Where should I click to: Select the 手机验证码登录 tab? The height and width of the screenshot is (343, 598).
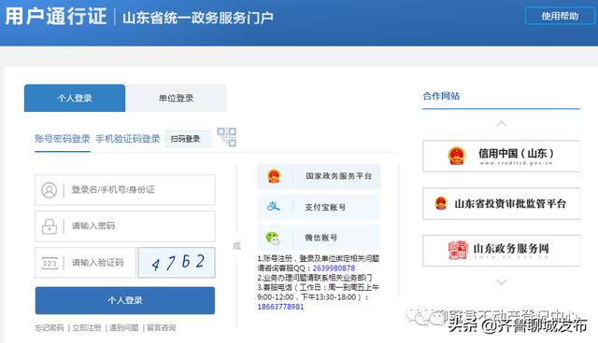click(128, 139)
